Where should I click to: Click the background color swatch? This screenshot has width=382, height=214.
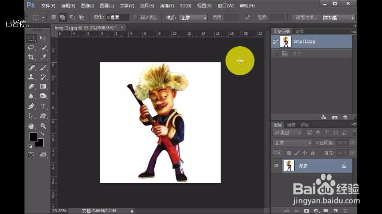[x=41, y=144]
